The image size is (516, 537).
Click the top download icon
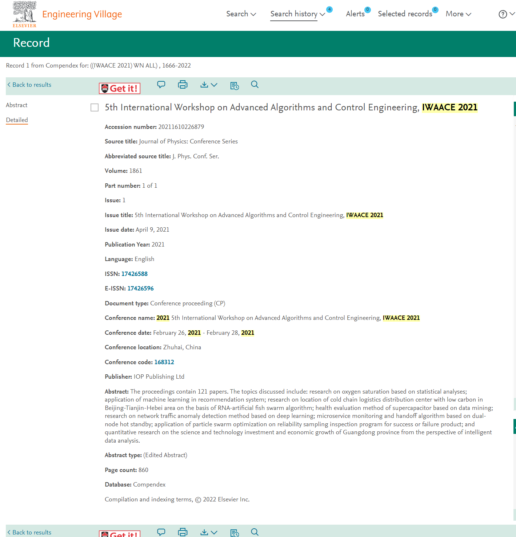click(204, 85)
